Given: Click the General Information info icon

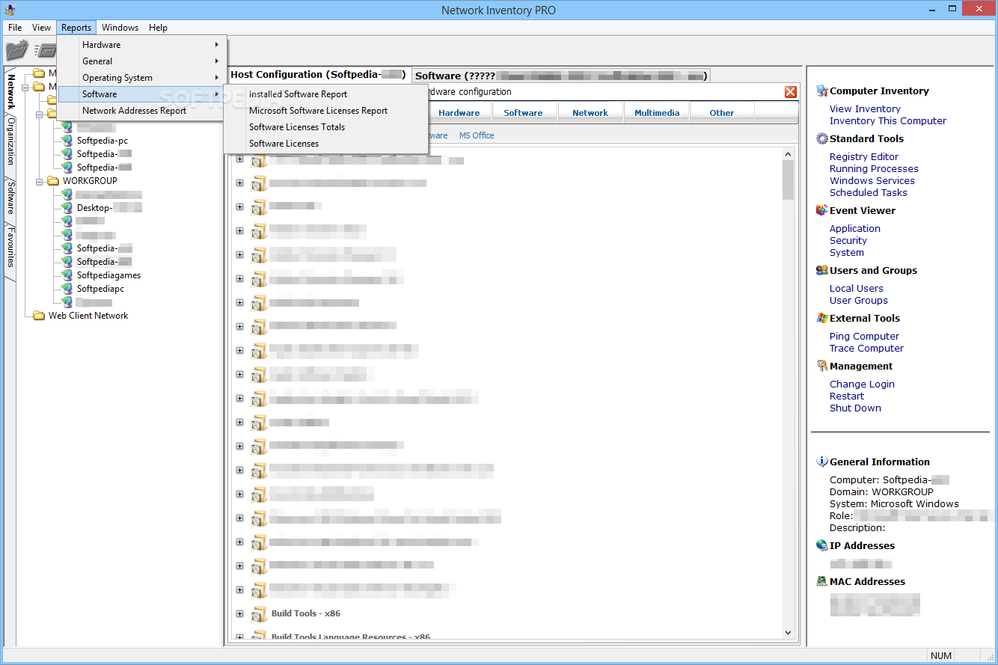Looking at the screenshot, I should pos(822,462).
